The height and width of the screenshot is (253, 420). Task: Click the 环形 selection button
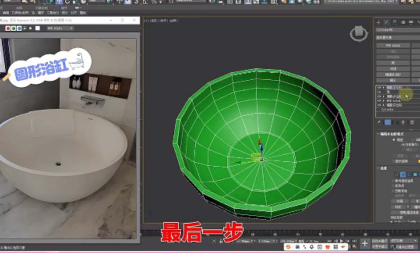click(398, 207)
